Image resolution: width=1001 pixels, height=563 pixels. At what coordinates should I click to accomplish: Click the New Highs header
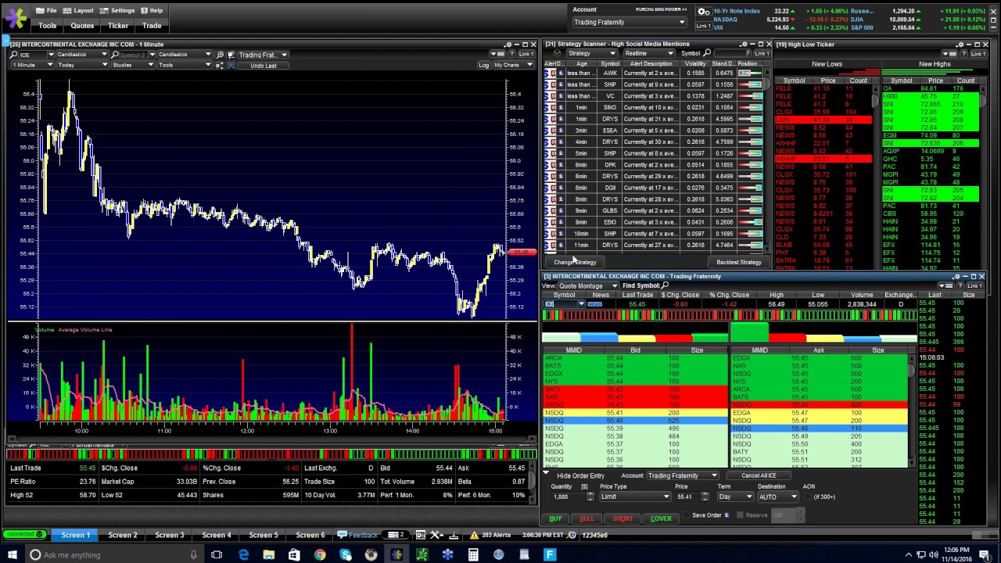point(934,64)
